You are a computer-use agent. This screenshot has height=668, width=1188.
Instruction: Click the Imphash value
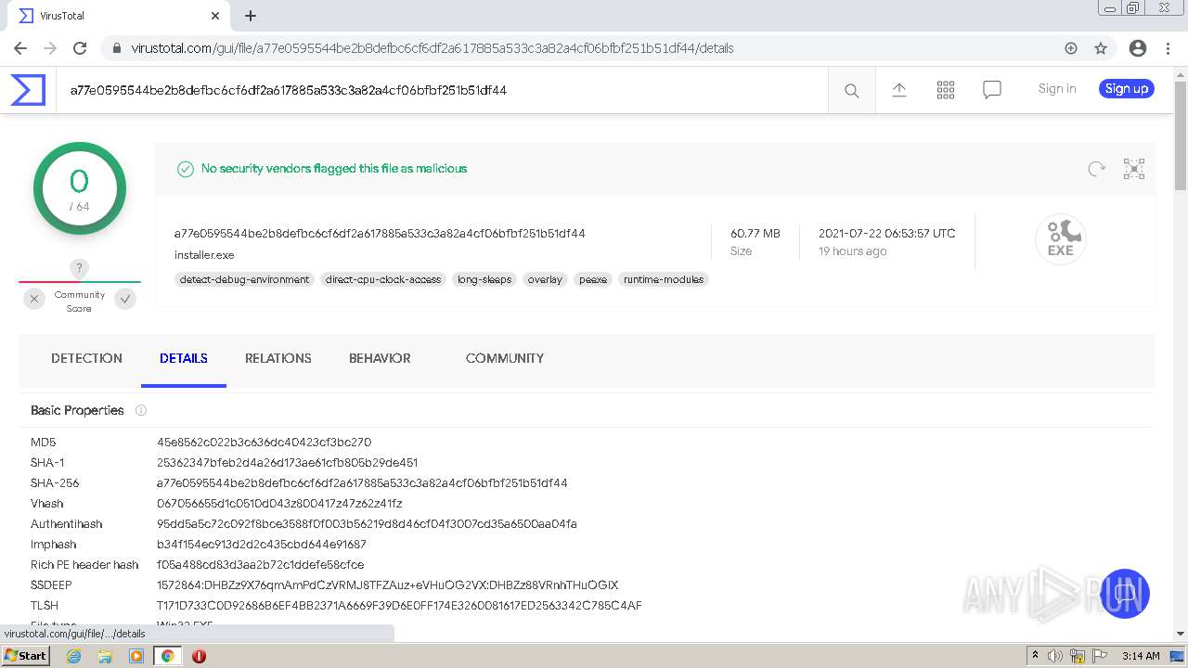click(262, 545)
